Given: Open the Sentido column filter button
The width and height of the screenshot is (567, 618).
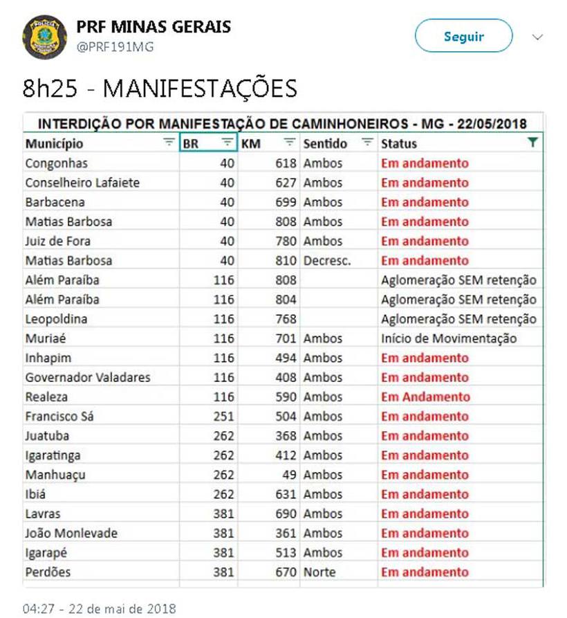Looking at the screenshot, I should [x=366, y=143].
